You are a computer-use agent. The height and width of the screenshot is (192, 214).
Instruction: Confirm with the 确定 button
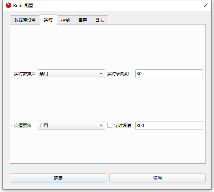58,178
